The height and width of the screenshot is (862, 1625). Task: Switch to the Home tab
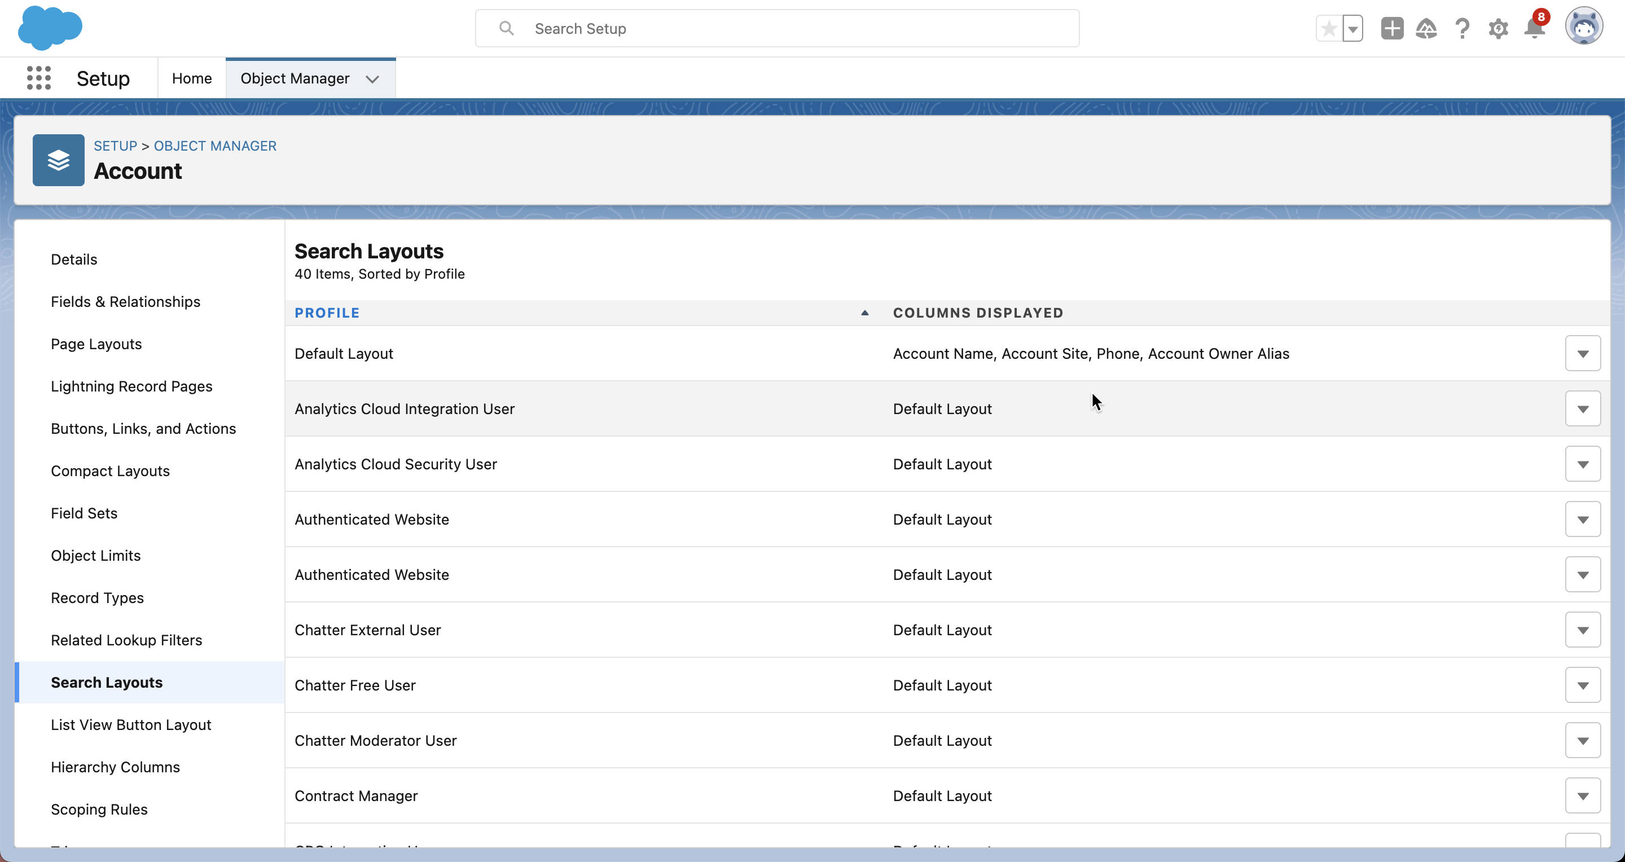coord(191,77)
